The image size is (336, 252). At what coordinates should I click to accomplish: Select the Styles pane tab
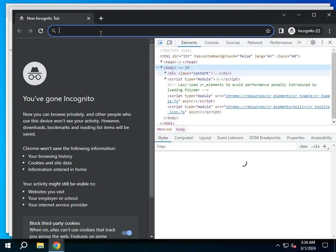click(163, 138)
